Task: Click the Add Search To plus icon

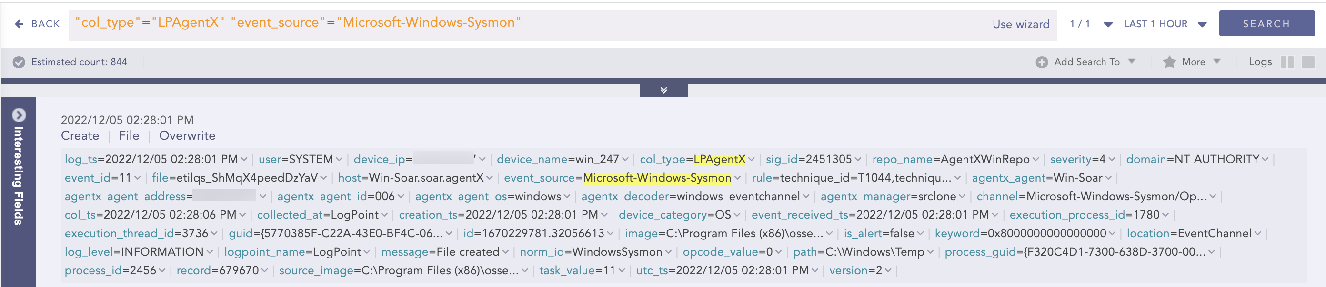Action: (1041, 62)
